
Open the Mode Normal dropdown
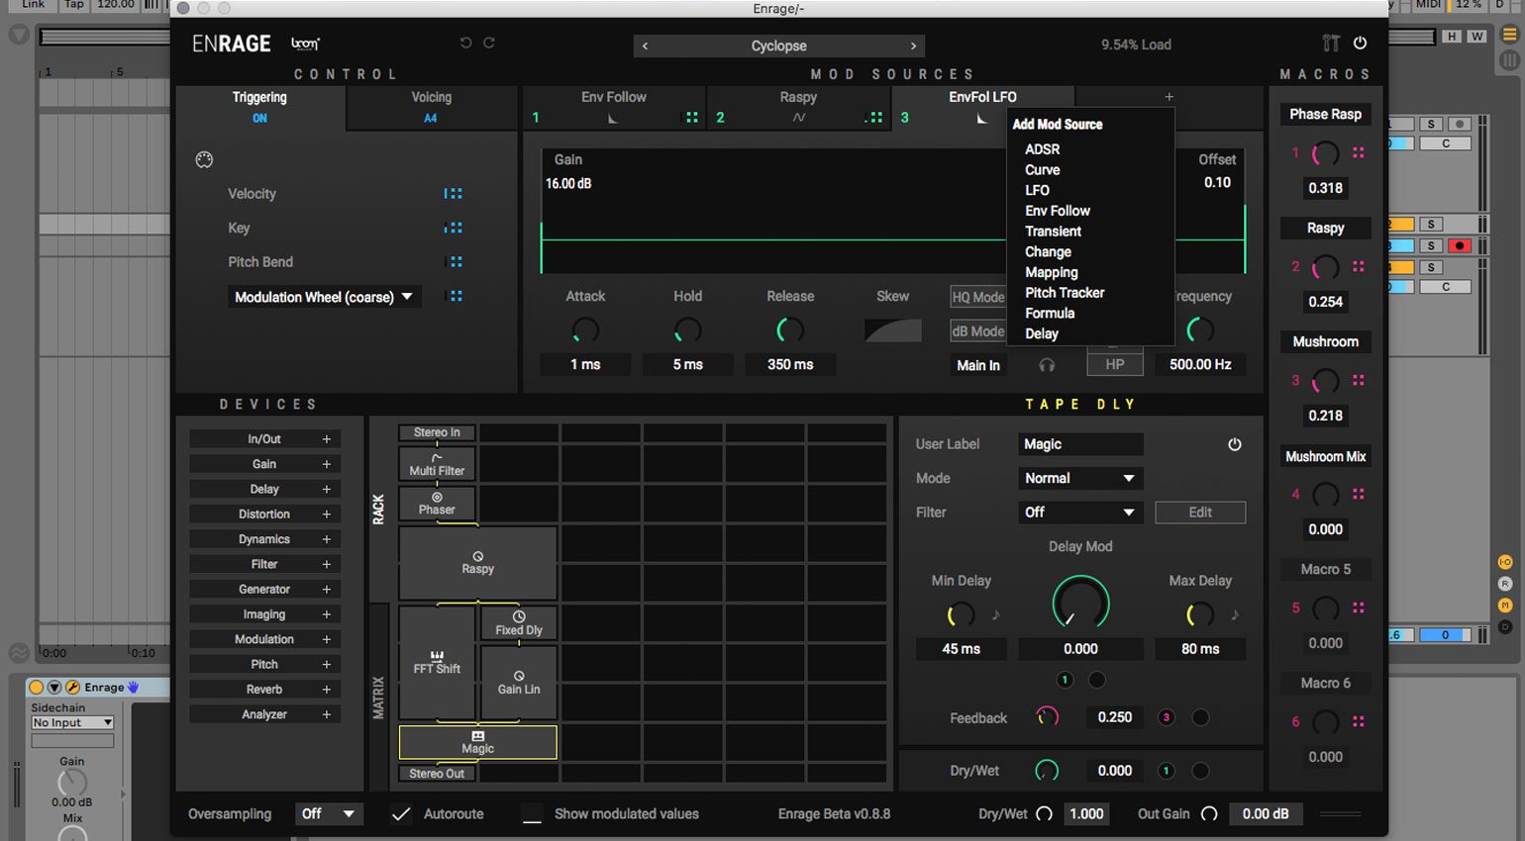point(1080,478)
